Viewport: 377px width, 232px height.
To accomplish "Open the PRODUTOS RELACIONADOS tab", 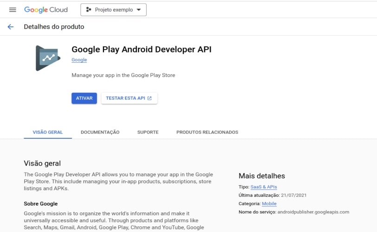I will (207, 132).
